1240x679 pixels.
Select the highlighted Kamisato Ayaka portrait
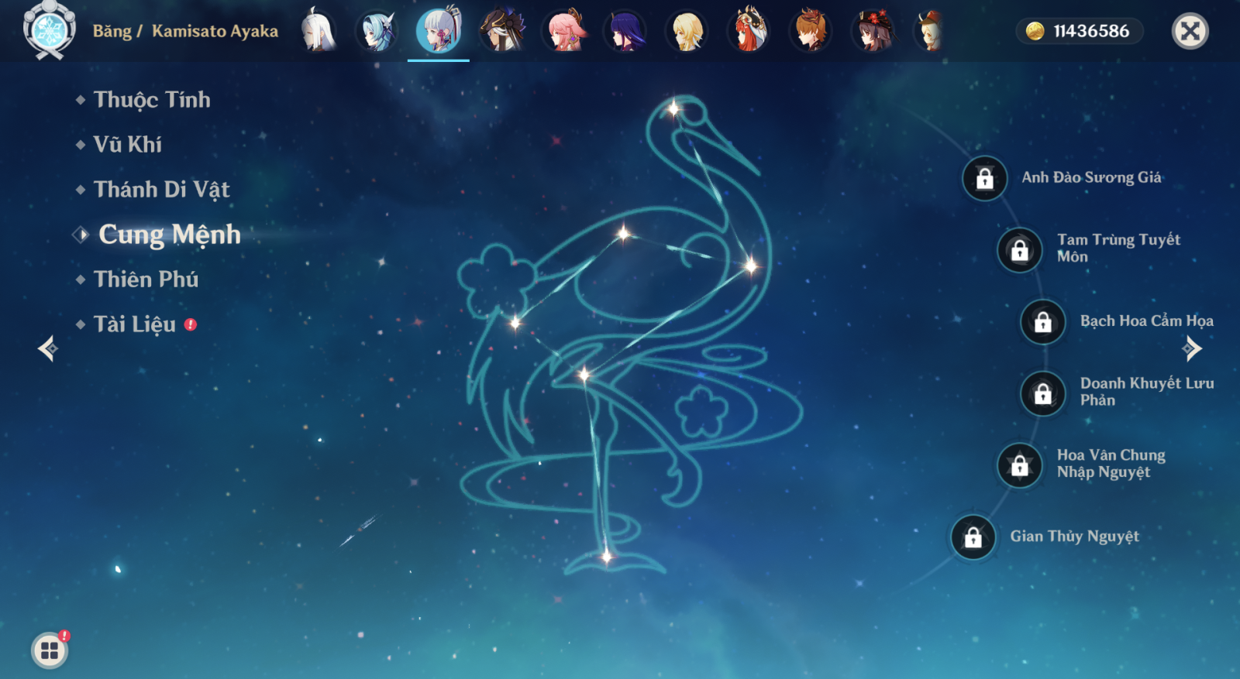coord(439,31)
